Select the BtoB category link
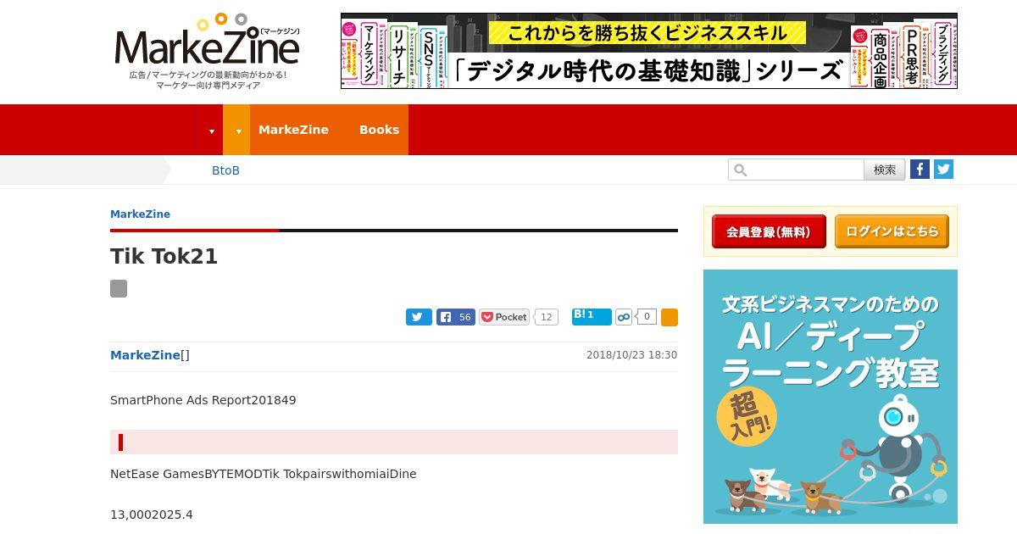 pos(225,170)
